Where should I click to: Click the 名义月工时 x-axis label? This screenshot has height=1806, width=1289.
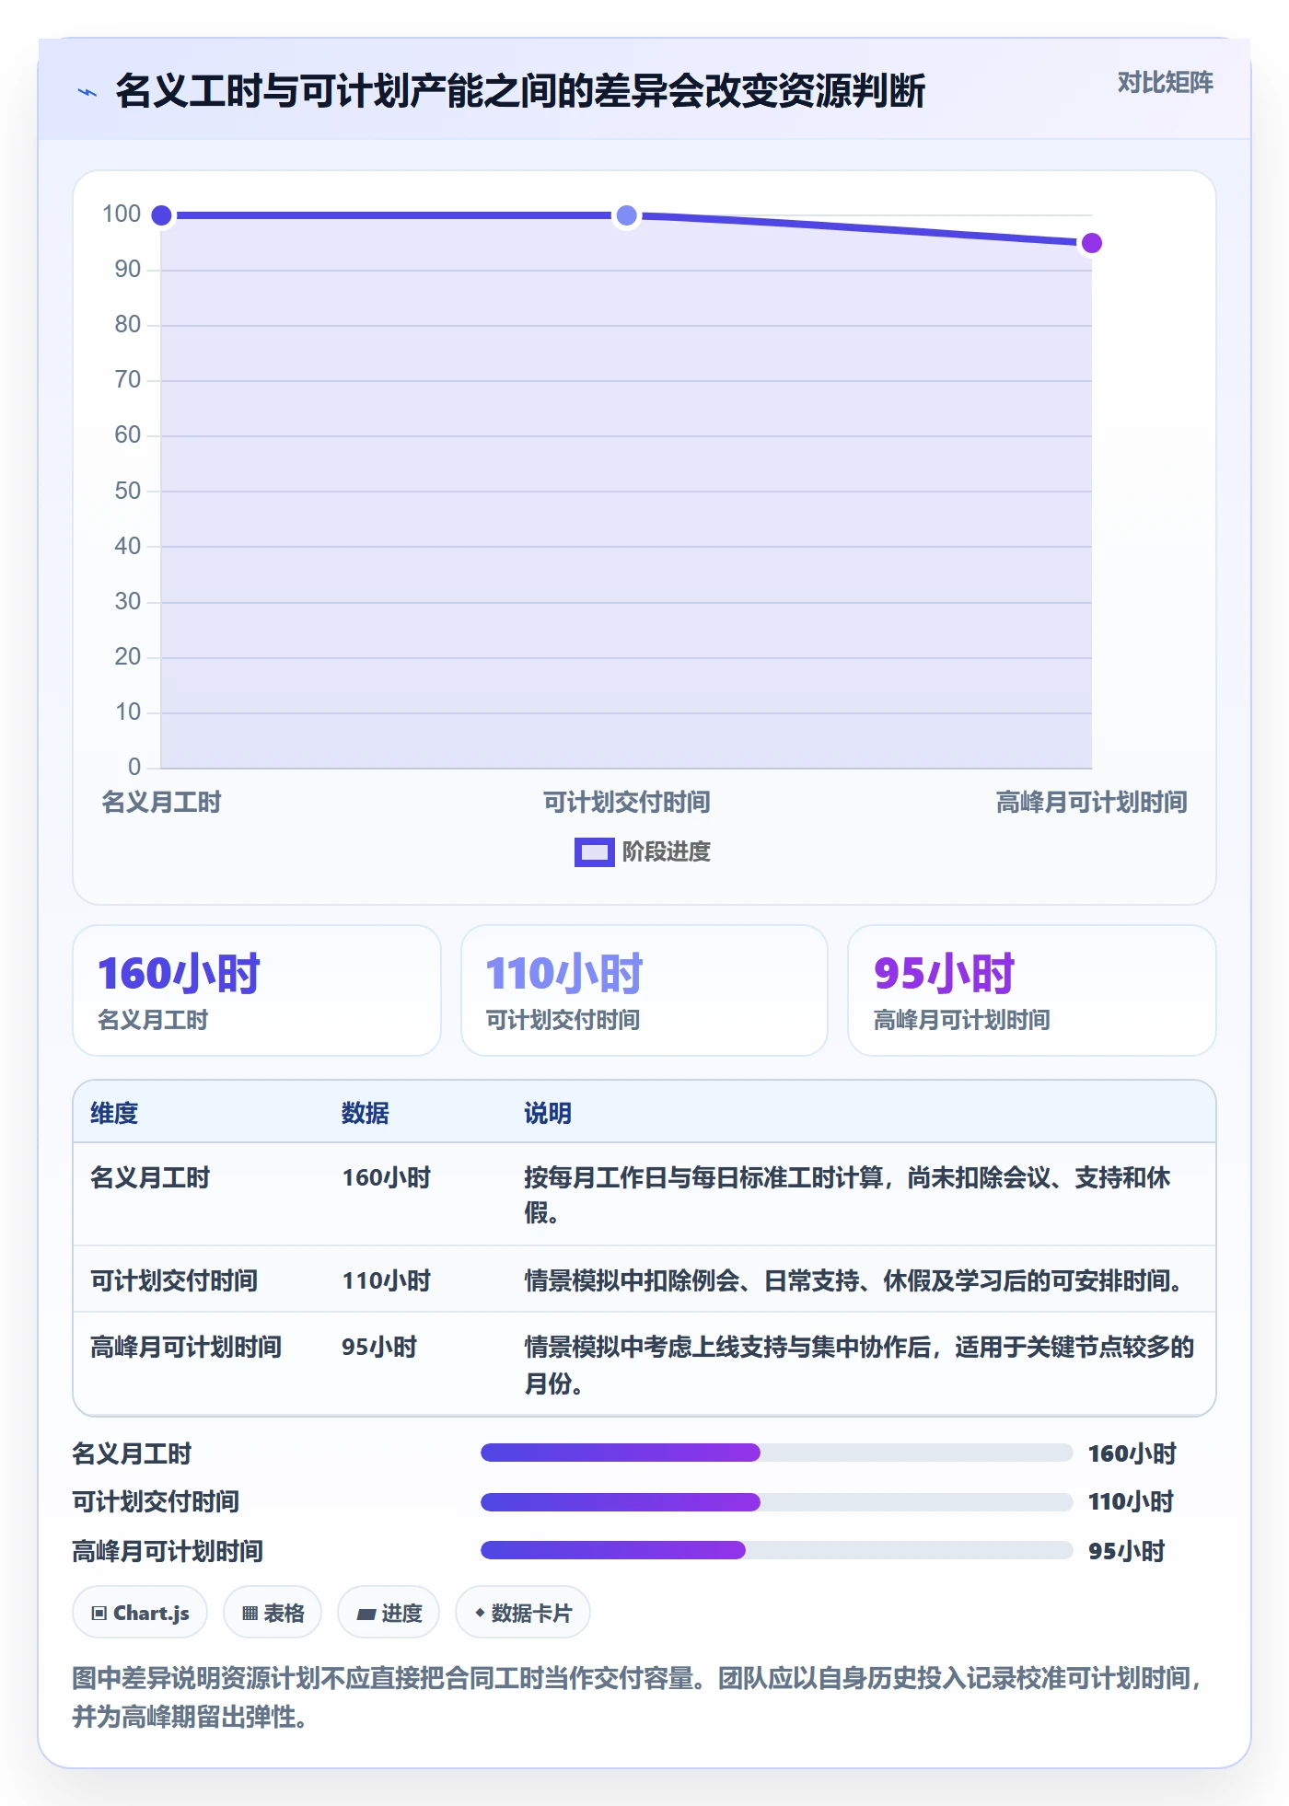[161, 802]
